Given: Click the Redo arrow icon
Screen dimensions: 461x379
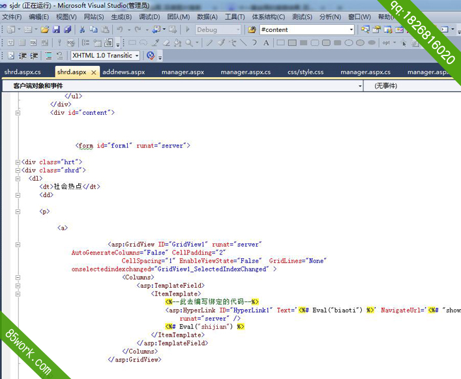Looking at the screenshot, I should point(138,29).
